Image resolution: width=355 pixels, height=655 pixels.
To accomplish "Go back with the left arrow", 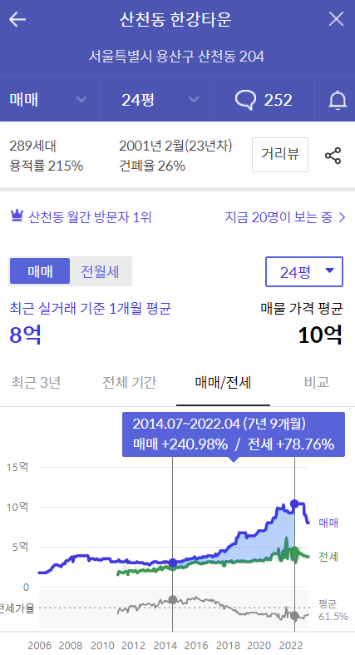I will [17, 19].
